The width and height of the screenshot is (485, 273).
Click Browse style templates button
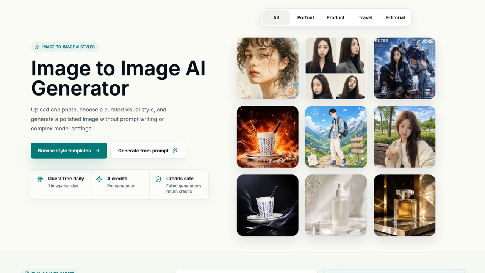tap(69, 151)
